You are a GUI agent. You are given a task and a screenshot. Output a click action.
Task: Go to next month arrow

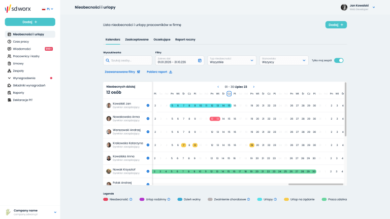coord(254,87)
